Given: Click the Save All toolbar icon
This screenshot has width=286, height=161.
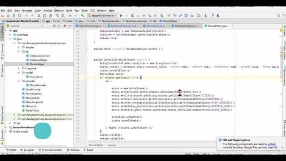Looking at the screenshot, I should 8,16.
